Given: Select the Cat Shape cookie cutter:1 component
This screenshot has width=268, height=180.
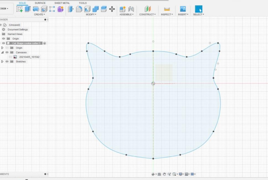Looking at the screenshot, I should [x=26, y=43].
